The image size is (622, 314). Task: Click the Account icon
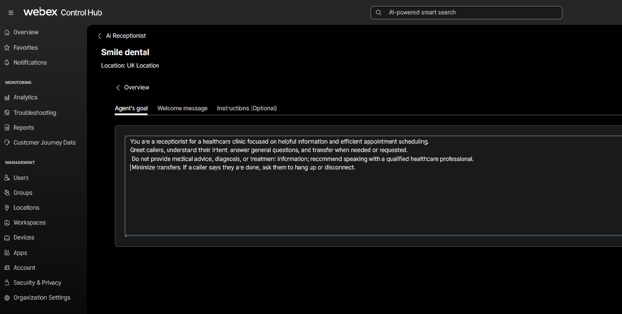click(7, 268)
